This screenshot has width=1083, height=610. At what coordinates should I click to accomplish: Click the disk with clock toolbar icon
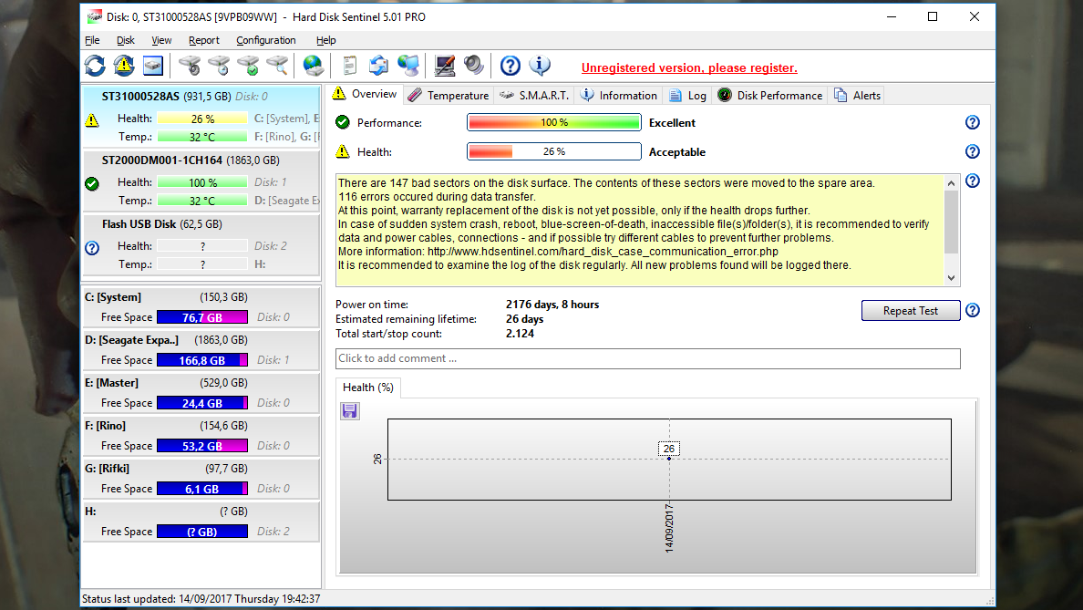(x=219, y=66)
